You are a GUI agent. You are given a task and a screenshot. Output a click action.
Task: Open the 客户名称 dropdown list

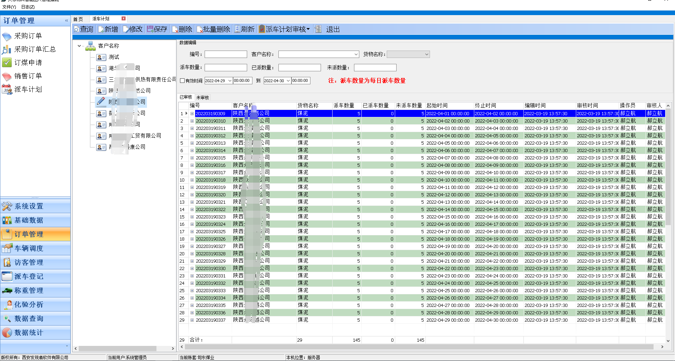(x=356, y=54)
